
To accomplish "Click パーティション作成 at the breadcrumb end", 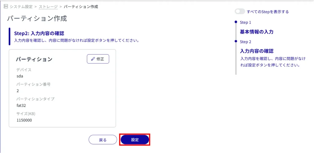I will (x=81, y=6).
